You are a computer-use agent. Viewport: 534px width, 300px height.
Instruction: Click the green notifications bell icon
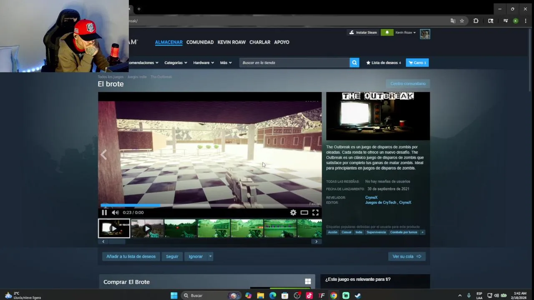click(387, 32)
